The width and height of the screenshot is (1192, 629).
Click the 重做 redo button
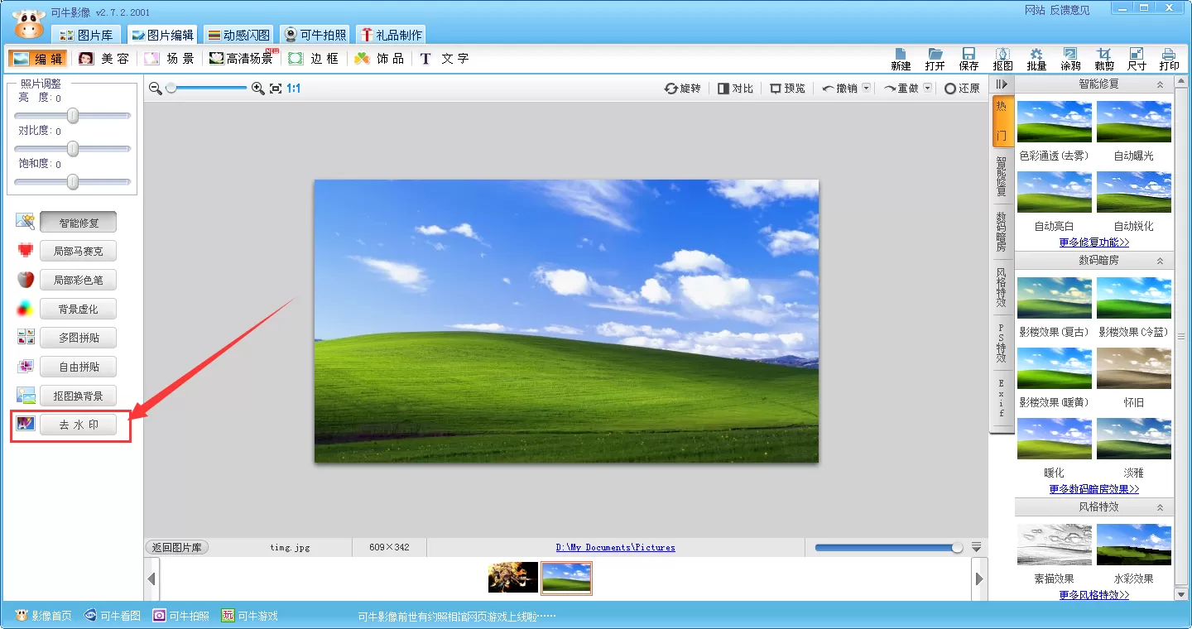coord(901,88)
